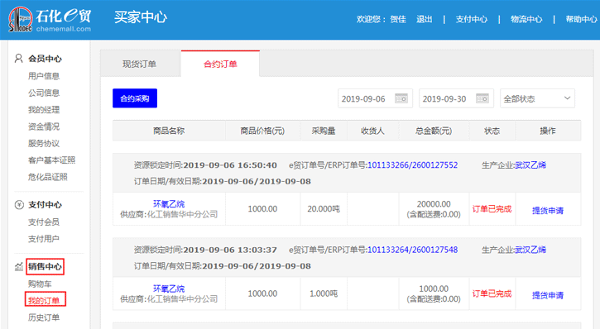Open the start date calendar icon
This screenshot has width=600, height=329.
401,98
